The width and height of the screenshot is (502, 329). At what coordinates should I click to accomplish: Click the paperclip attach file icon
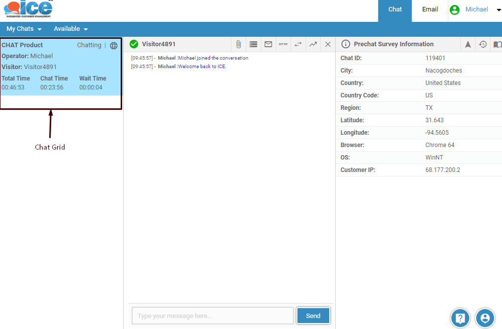point(238,44)
